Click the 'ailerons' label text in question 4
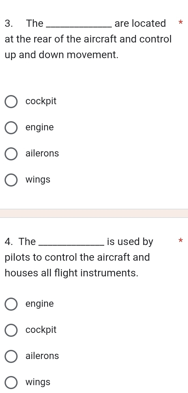 click(42, 356)
